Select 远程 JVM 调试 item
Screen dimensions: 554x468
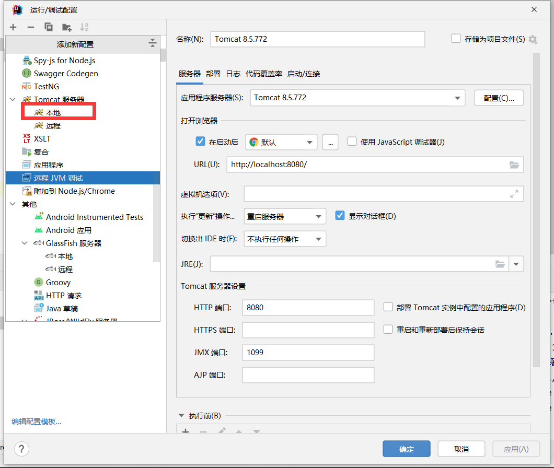(83, 178)
